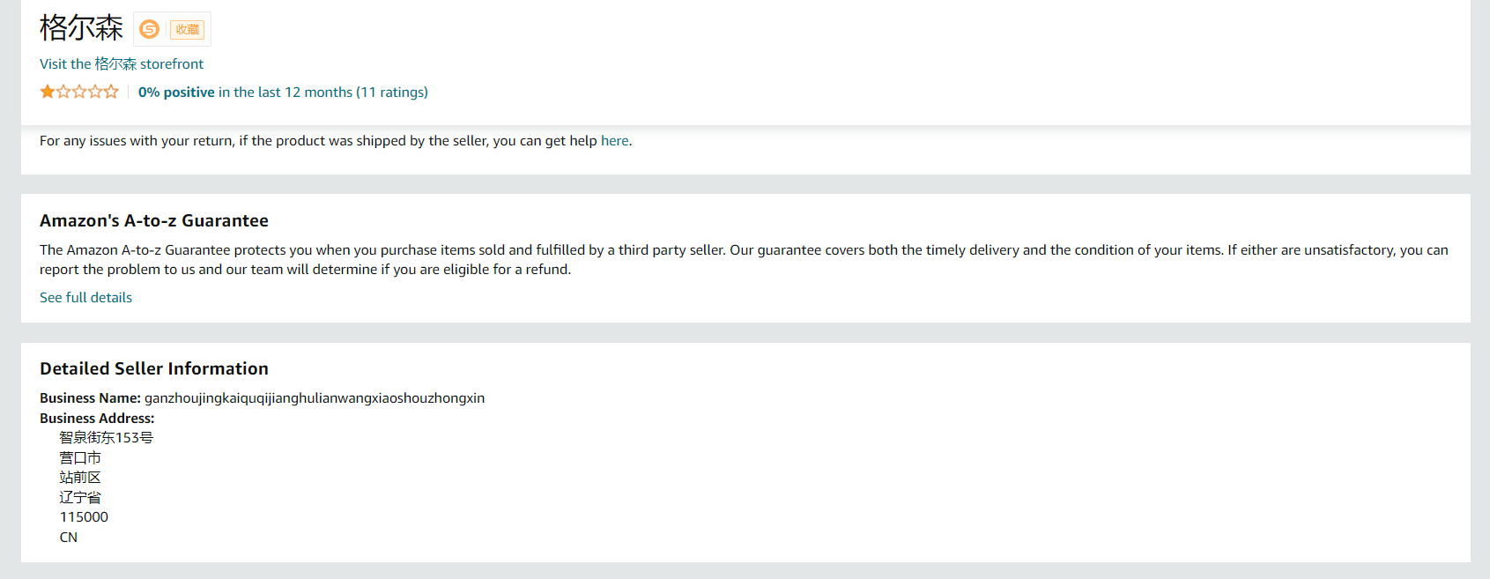Click the second empty rating star

click(63, 92)
